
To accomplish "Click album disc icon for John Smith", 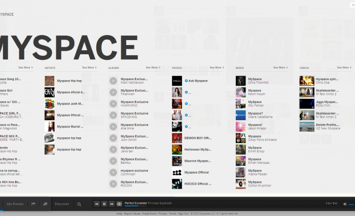I will 113,138.
